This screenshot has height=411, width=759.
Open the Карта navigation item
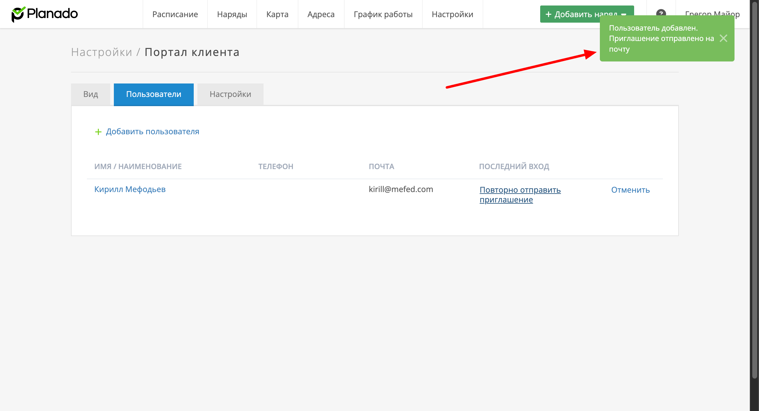pos(277,14)
